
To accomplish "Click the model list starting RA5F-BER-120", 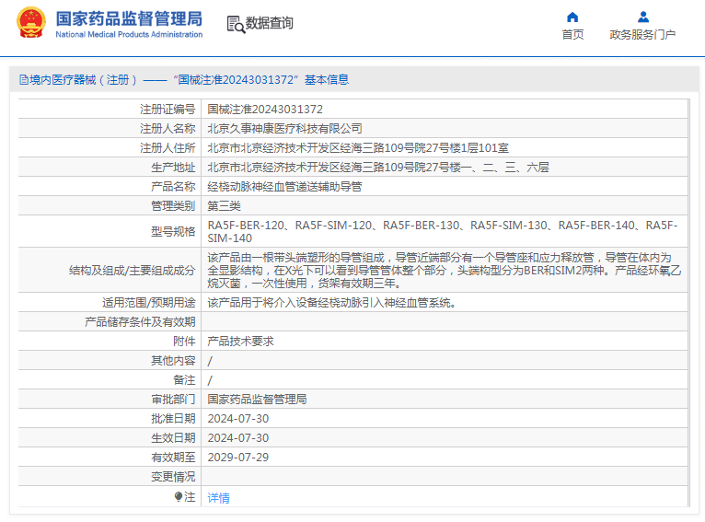I will [443, 232].
